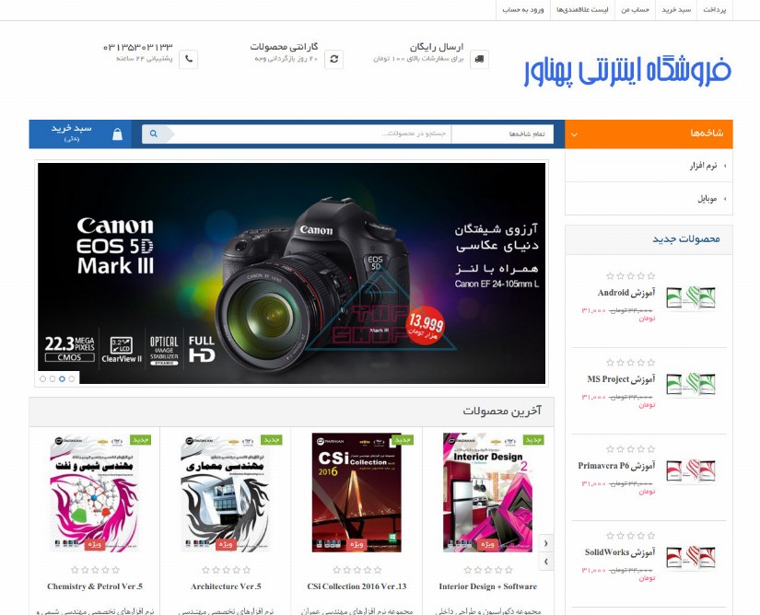
Task: Click the جدید badge on Chemistry cover
Action: 141,440
